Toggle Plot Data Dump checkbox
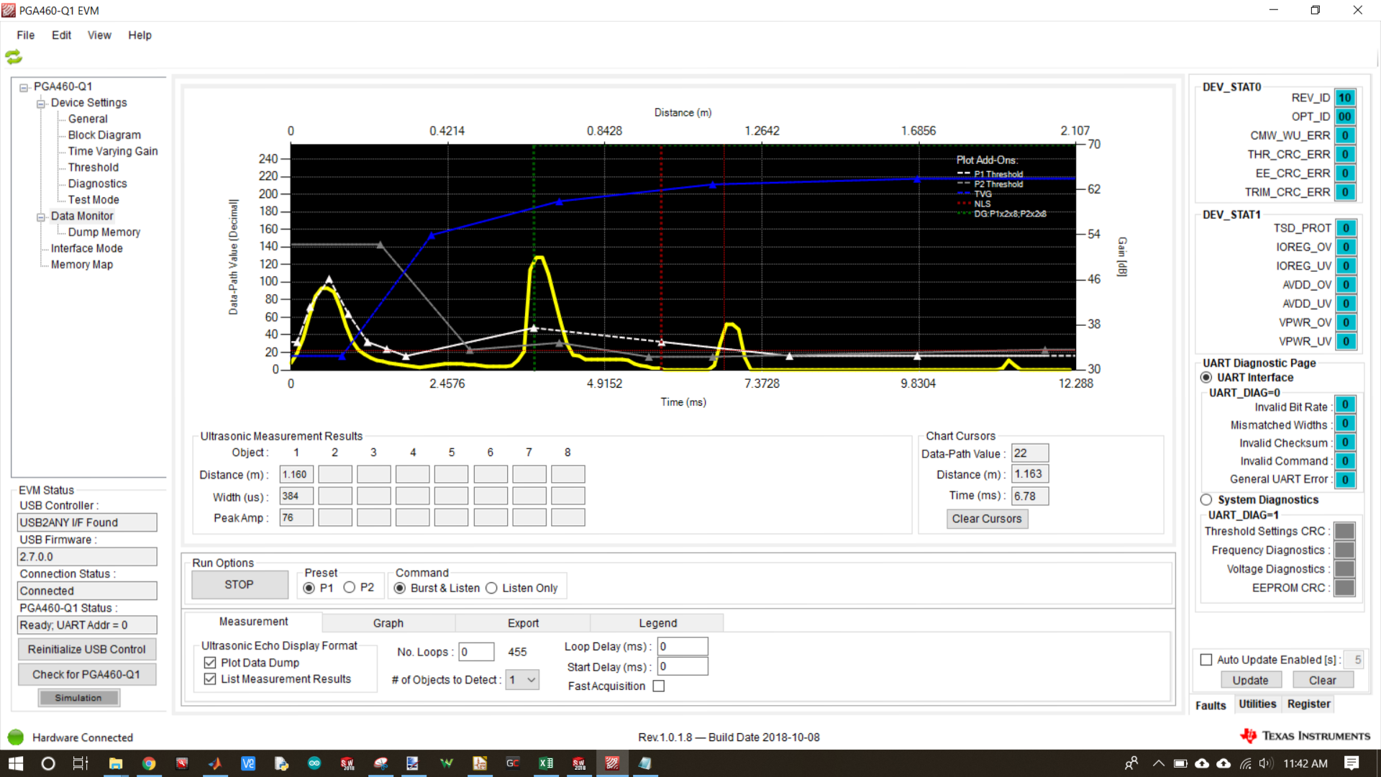1381x777 pixels. click(210, 663)
